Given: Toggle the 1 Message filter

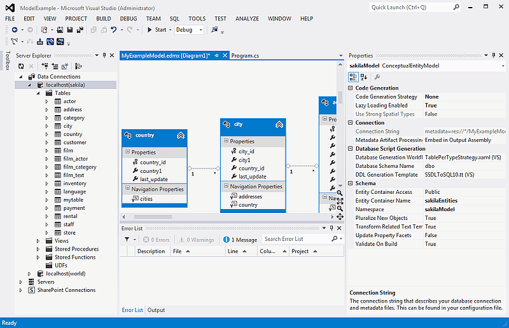Looking at the screenshot, I should pos(241,240).
